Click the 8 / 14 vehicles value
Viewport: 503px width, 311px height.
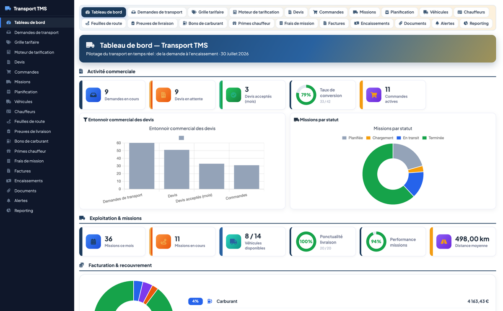tap(253, 236)
